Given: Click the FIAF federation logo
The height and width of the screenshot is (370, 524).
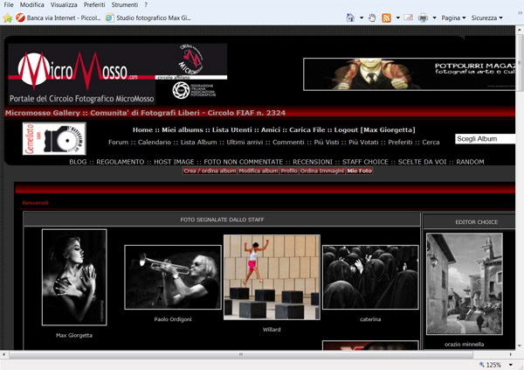Looking at the screenshot, I should tap(194, 90).
